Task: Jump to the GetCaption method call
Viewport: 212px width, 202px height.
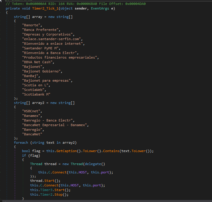Action: 67,151
